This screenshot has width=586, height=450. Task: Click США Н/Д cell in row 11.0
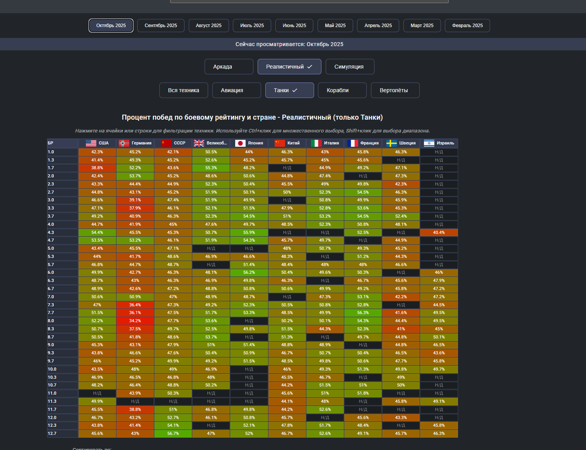pos(97,393)
